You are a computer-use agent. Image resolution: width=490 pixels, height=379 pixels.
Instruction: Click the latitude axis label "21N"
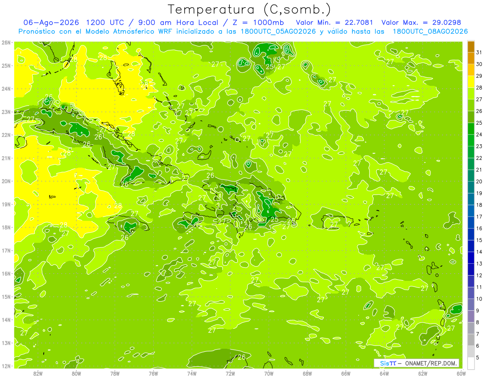tap(6, 158)
